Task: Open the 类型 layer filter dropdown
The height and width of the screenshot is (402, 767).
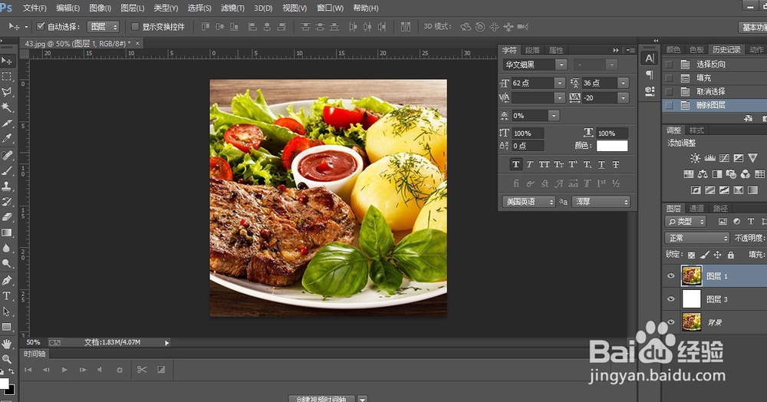Action: 685,222
